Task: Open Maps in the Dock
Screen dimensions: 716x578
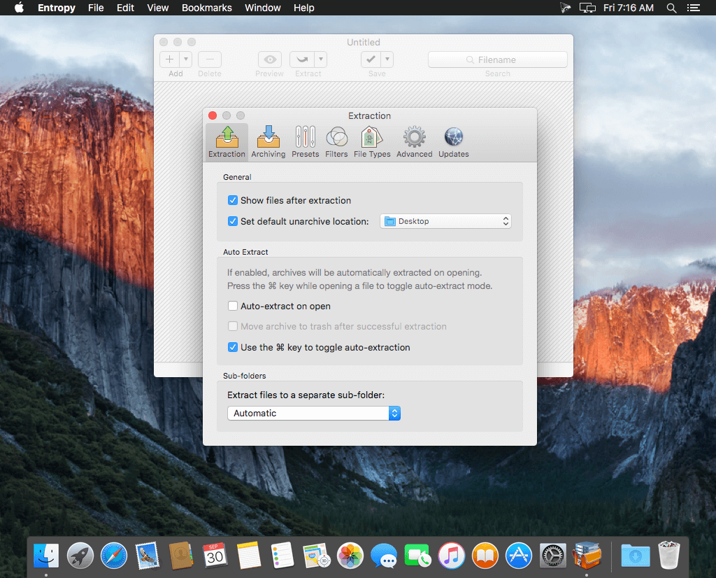Action: coord(316,556)
